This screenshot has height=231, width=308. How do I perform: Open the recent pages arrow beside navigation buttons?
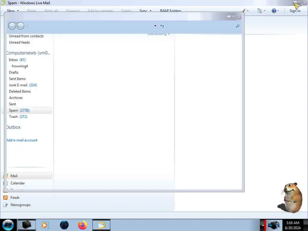pyautogui.click(x=26, y=26)
